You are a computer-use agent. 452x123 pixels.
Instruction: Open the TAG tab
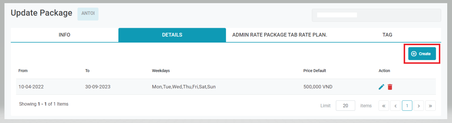387,35
